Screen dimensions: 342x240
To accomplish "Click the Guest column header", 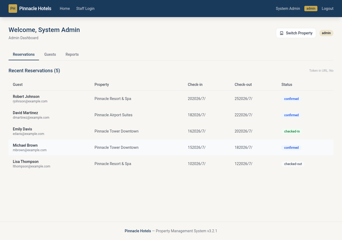I will point(18,85).
